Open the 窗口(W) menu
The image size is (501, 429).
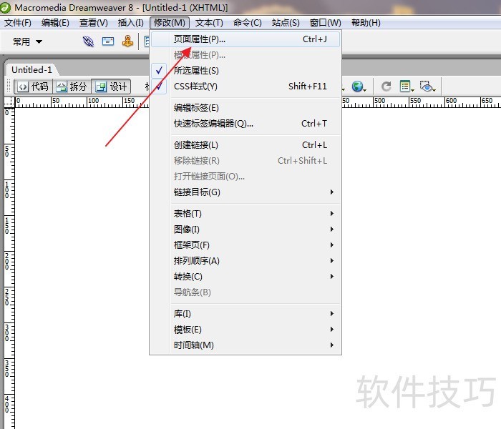click(x=326, y=23)
